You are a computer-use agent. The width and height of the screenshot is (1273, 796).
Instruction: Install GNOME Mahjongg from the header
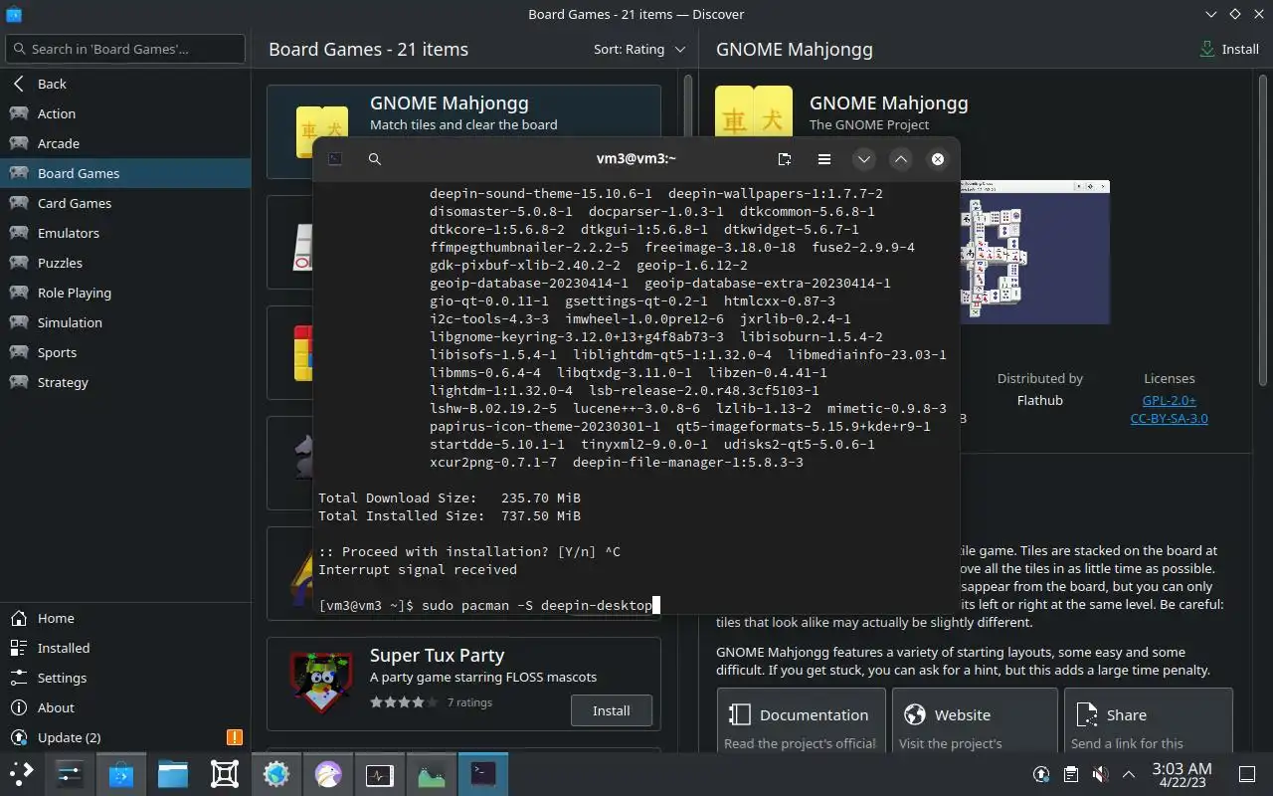pos(1230,49)
